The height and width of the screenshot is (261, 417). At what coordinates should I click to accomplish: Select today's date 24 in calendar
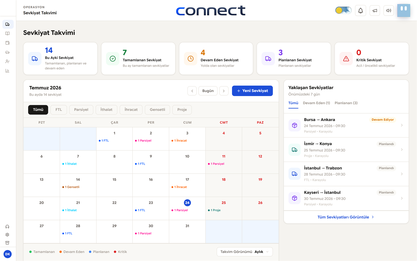[x=187, y=203]
